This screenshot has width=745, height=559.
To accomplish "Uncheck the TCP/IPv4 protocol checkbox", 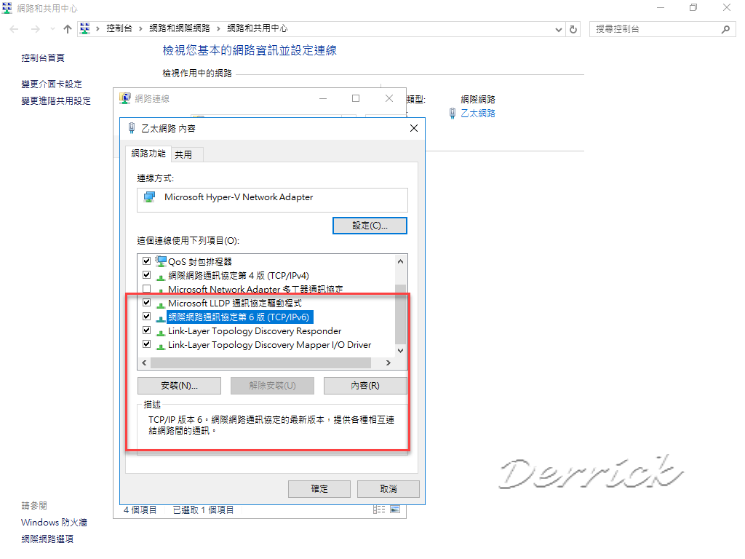I will [146, 274].
